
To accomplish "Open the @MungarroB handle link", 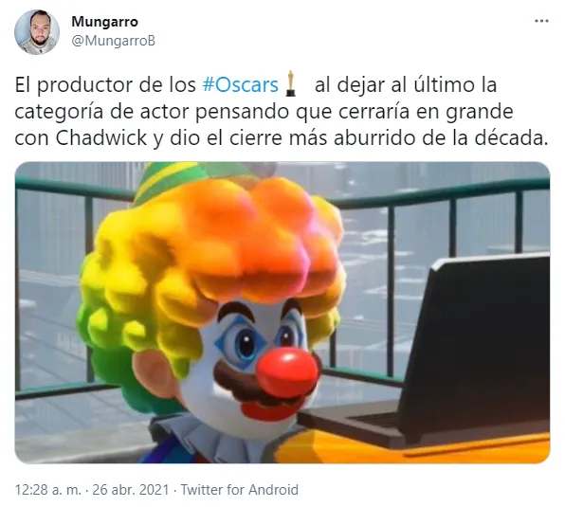I will 113,41.
